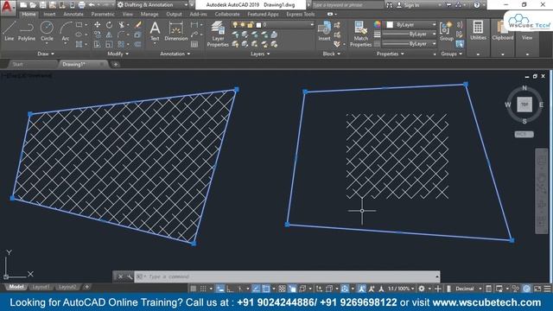Click the Help question mark icon
Screen dimensions: 553x311
[477, 5]
